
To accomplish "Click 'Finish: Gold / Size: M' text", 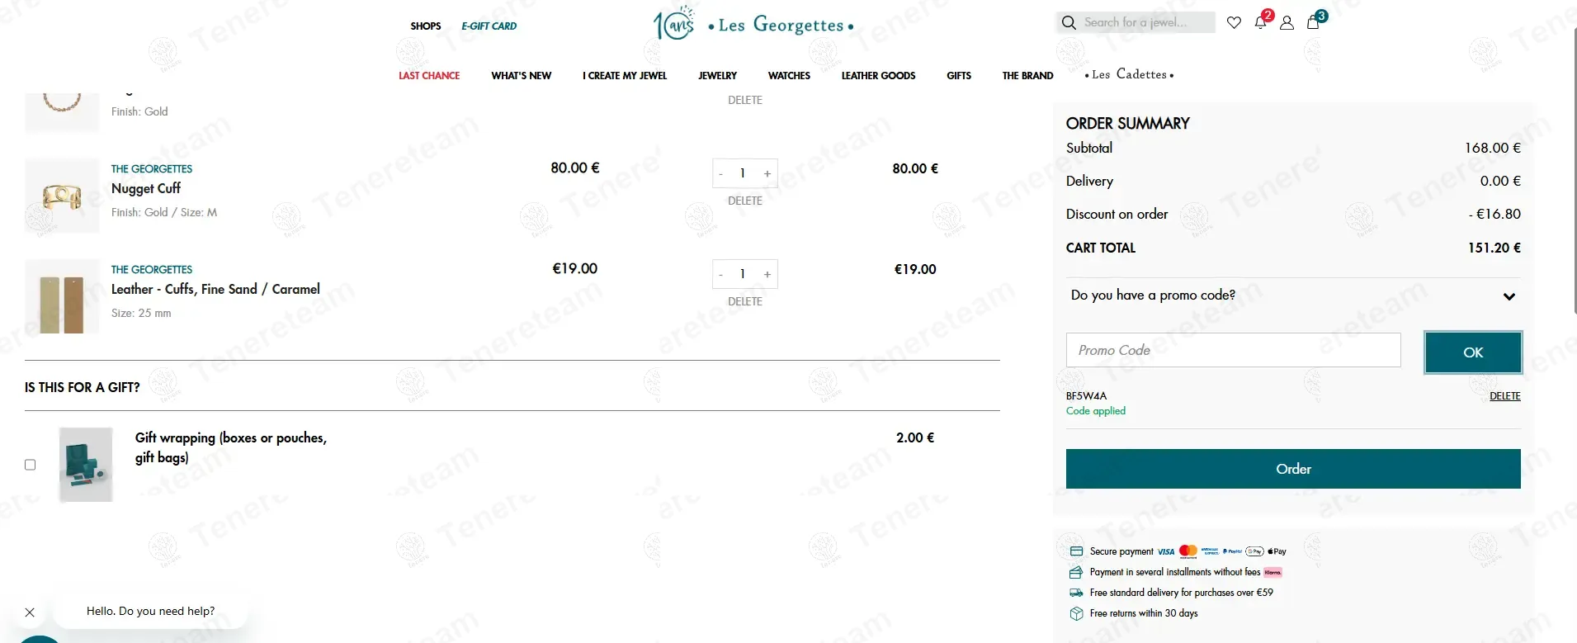I will 164,212.
